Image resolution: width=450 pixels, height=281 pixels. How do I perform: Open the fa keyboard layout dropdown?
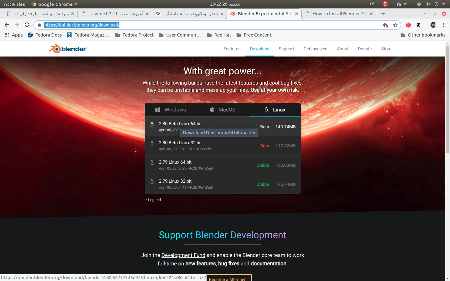coord(402,4)
